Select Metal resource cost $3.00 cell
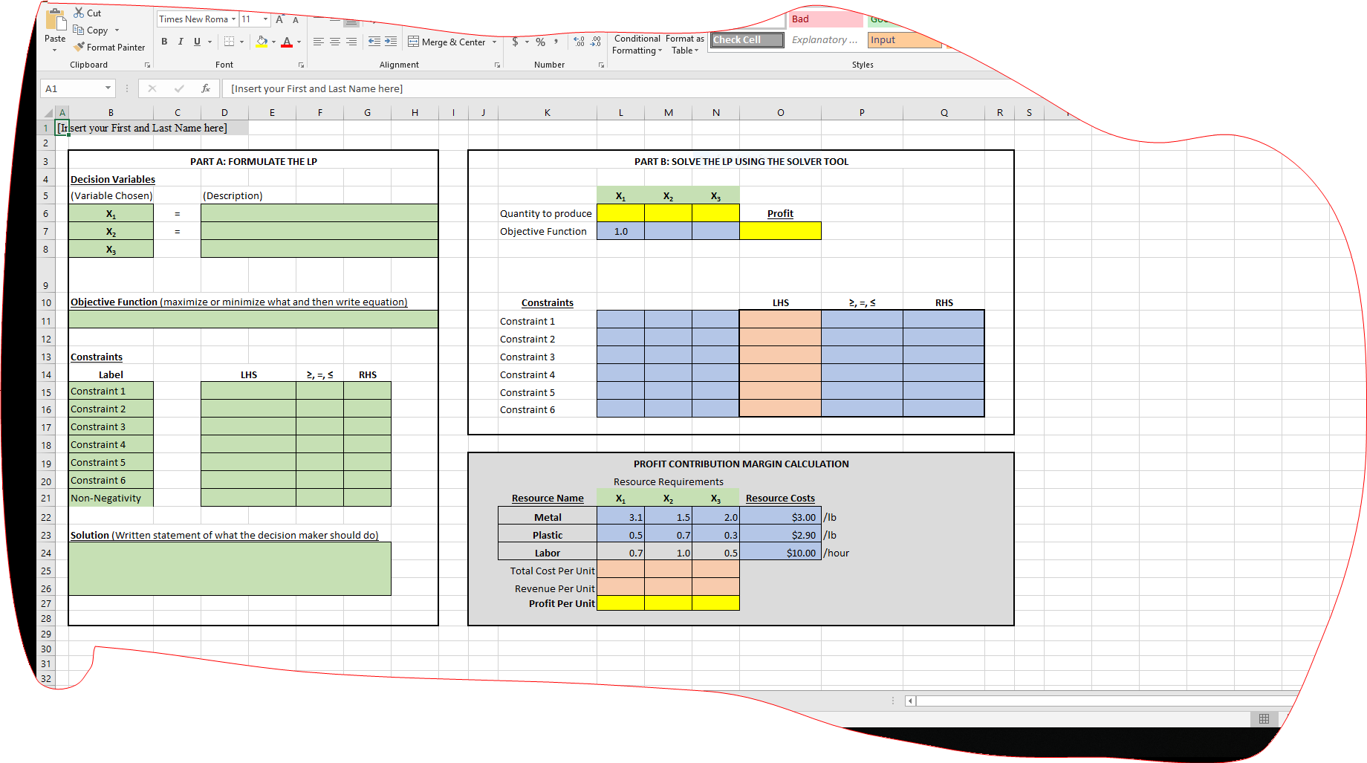This screenshot has height=763, width=1367. (780, 517)
